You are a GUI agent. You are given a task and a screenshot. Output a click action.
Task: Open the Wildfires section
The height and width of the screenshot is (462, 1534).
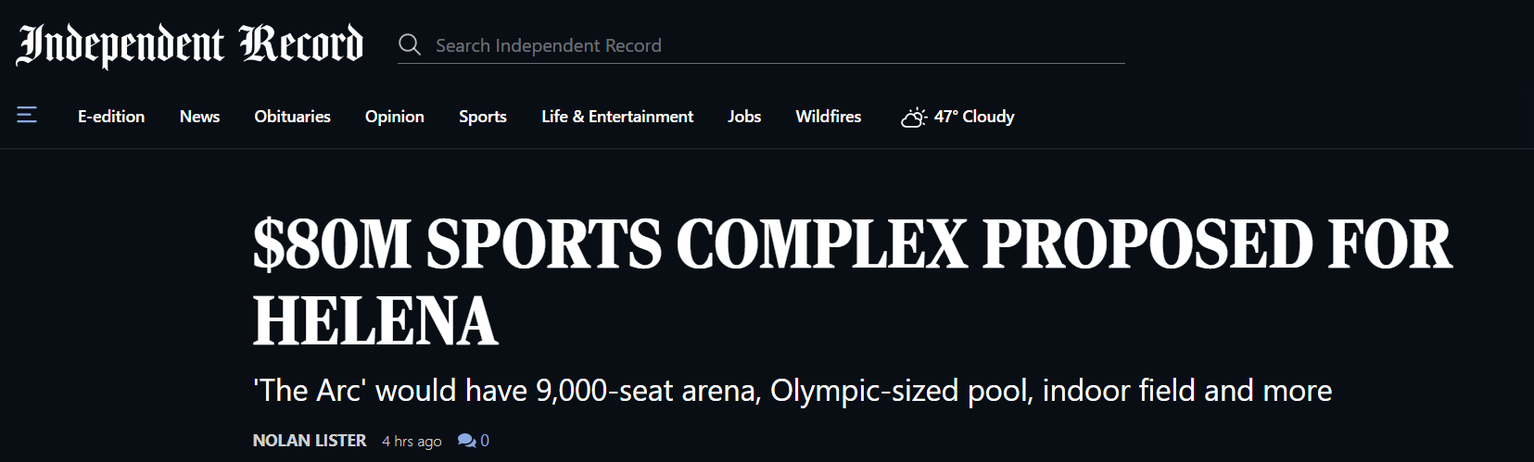tap(829, 117)
